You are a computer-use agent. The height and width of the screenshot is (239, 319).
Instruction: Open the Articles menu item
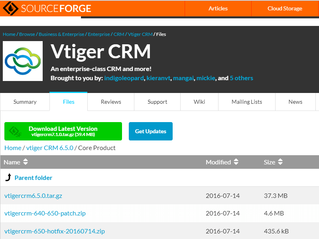tap(218, 8)
